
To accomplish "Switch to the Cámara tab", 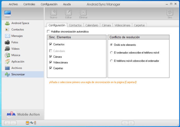I will tap(106, 25).
